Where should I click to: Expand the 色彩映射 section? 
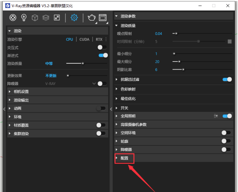(174, 89)
